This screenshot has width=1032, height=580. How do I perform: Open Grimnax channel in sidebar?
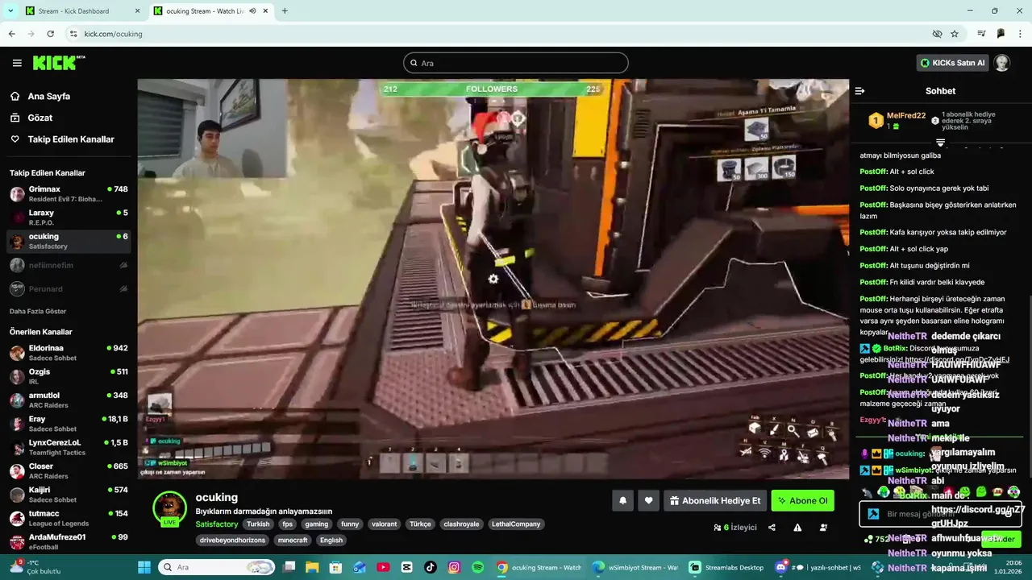point(69,194)
